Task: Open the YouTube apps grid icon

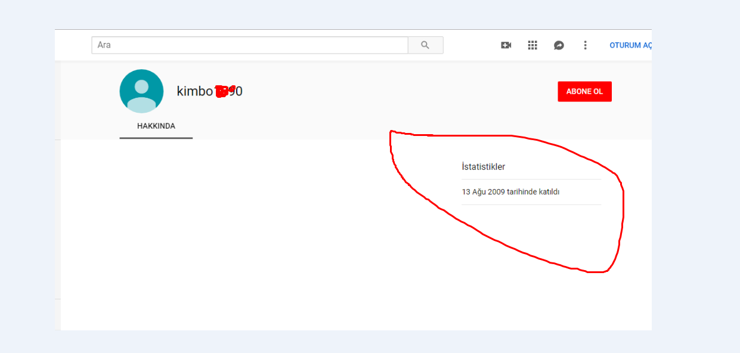Action: [x=532, y=45]
